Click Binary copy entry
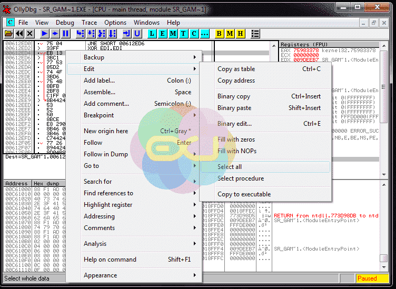Screen dimensions: 396x289 [265, 96]
